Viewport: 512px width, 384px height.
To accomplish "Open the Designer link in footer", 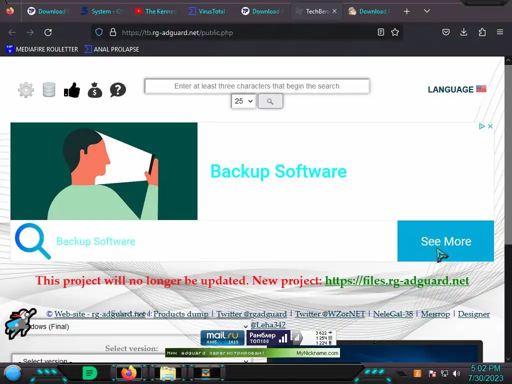I will 474,314.
